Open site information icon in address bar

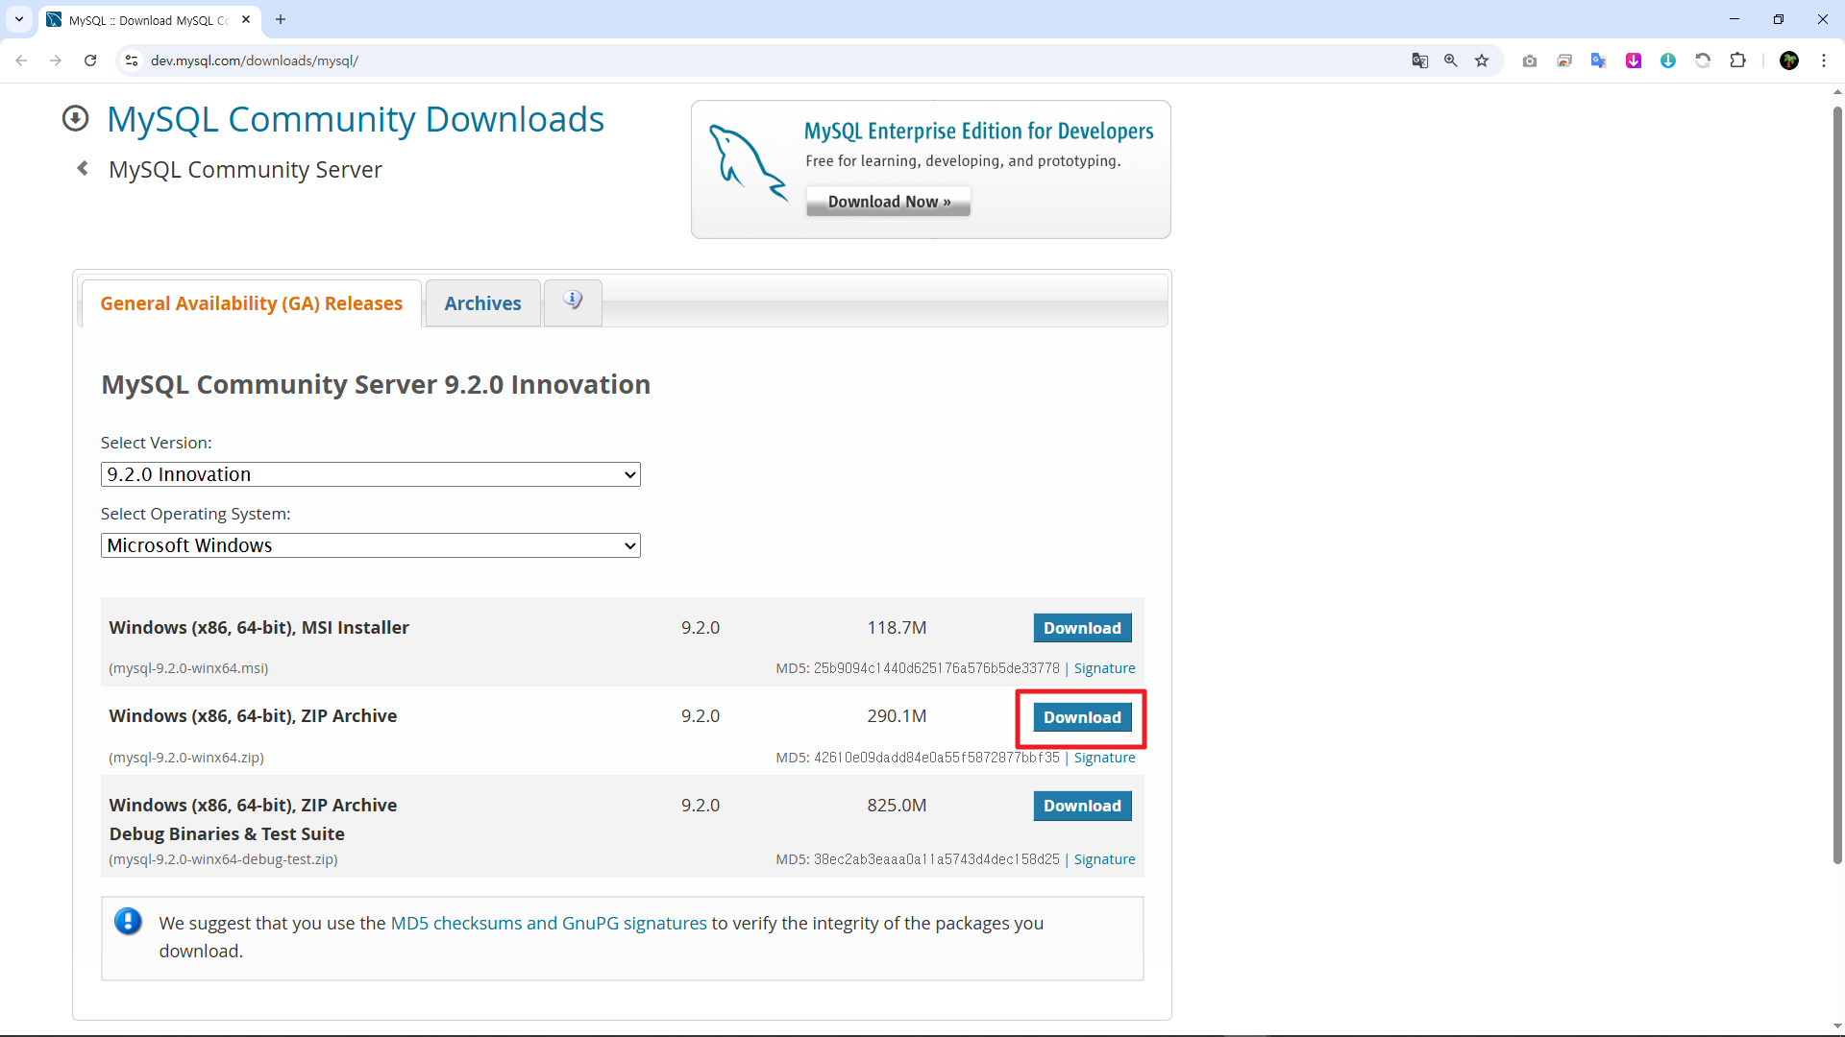132,60
